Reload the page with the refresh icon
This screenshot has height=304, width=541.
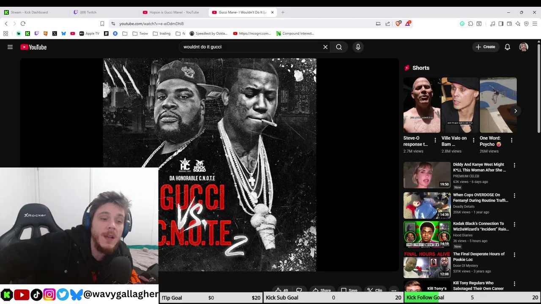pyautogui.click(x=23, y=24)
